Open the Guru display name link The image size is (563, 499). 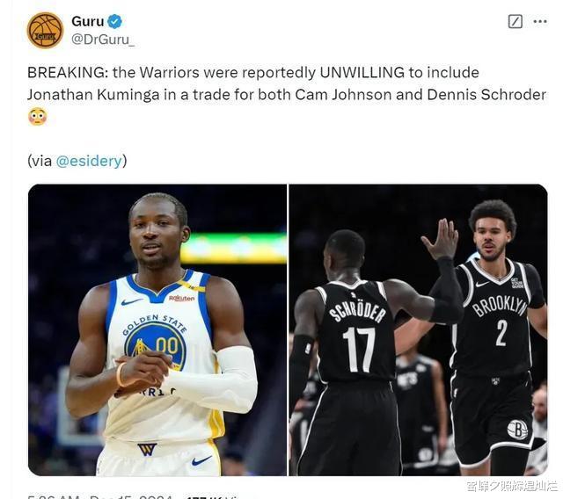[x=88, y=21]
